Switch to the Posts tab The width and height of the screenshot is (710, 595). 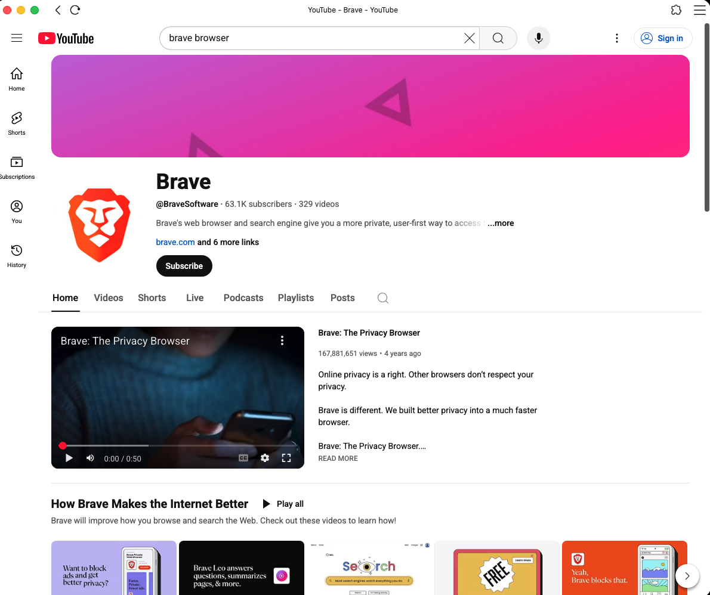click(x=343, y=297)
